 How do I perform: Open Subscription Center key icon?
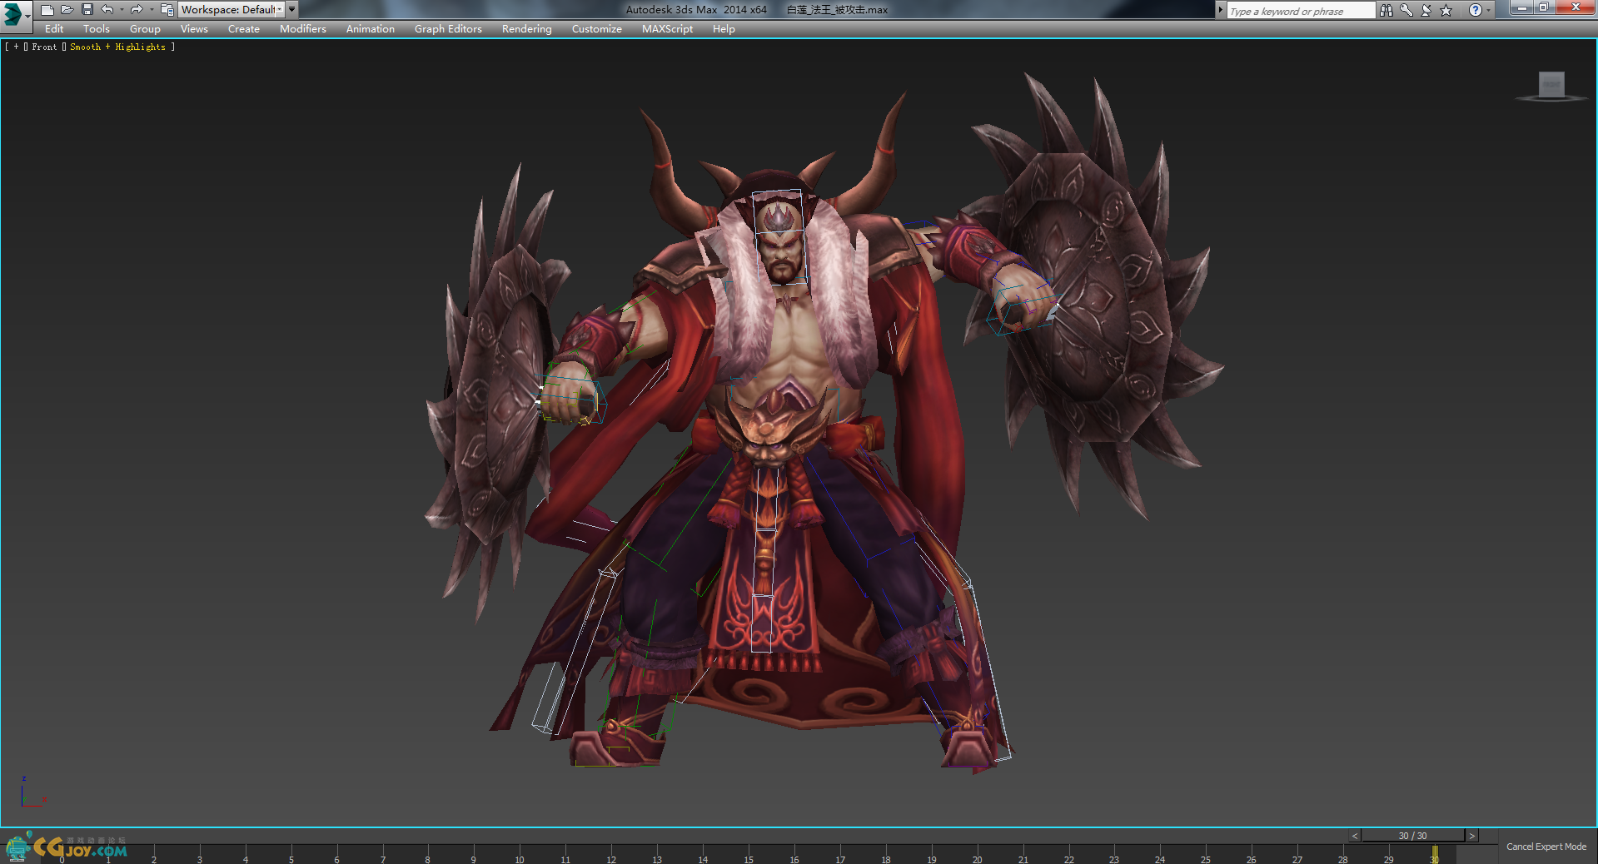pyautogui.click(x=1406, y=10)
